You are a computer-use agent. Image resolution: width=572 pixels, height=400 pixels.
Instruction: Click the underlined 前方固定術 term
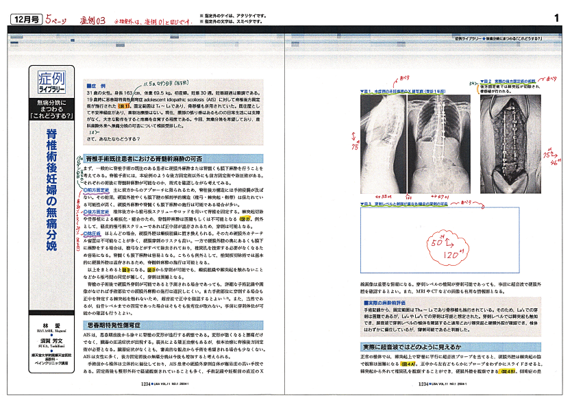pyautogui.click(x=99, y=188)
